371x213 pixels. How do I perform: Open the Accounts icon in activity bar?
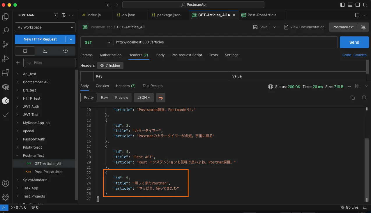pos(5,183)
